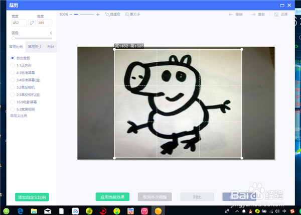Image resolution: width=301 pixels, height=215 pixels.
Task: Click the zoom level slider handle
Action: [x=79, y=15]
